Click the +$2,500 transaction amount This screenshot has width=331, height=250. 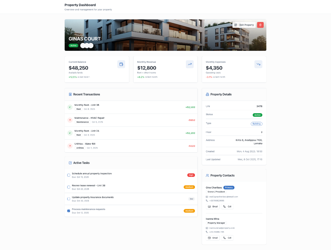(190, 107)
